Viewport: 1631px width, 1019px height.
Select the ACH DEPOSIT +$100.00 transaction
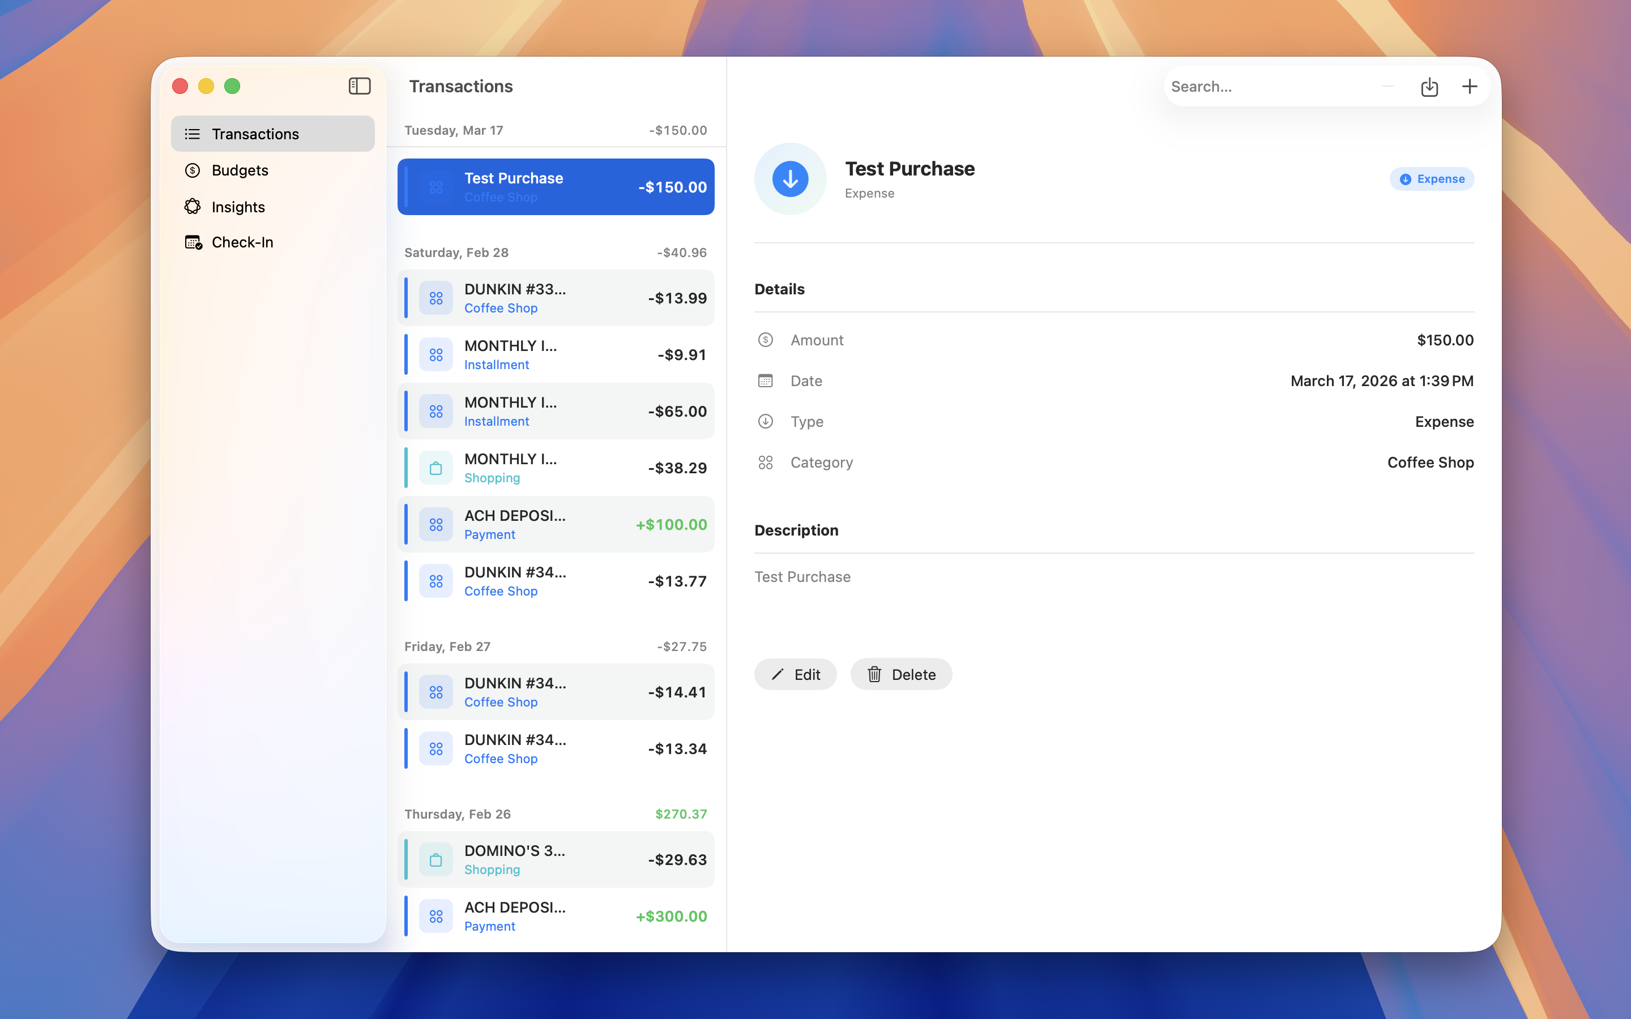click(556, 524)
